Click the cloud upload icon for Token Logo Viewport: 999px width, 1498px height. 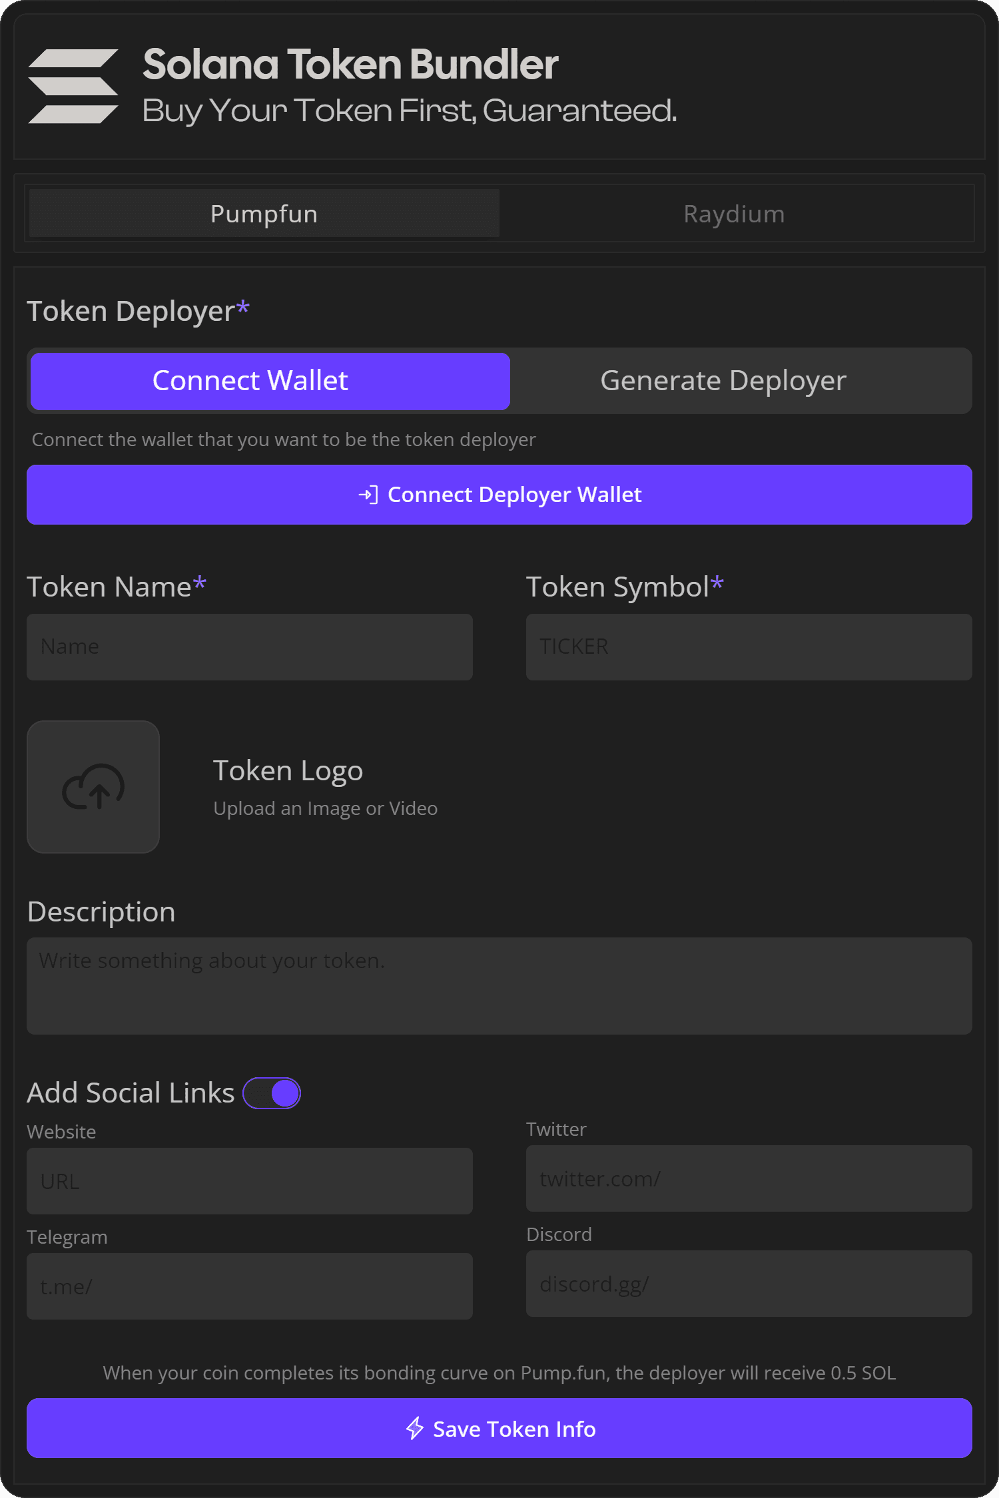[x=93, y=786]
